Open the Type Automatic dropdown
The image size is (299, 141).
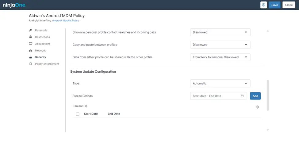(220, 83)
